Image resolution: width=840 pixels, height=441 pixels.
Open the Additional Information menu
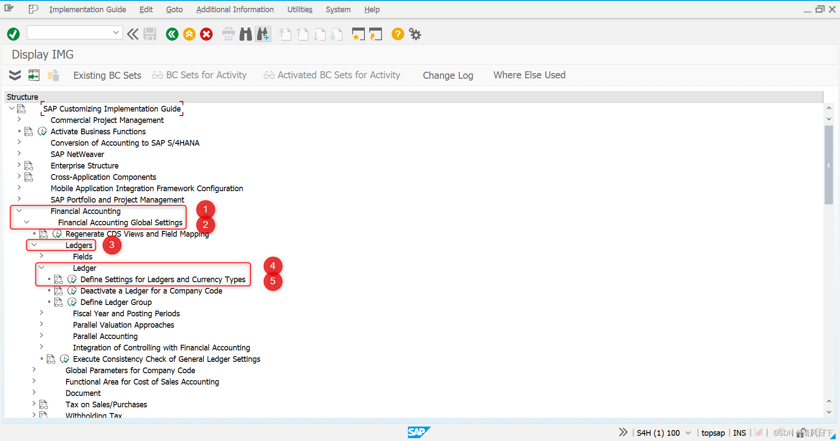click(235, 10)
